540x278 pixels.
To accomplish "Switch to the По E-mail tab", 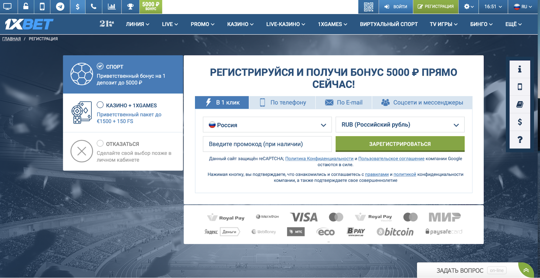I will (x=344, y=103).
